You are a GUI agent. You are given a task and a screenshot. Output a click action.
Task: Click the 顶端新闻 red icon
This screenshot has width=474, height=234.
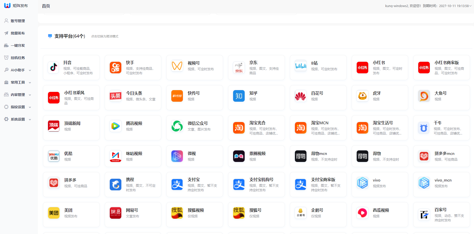tap(54, 126)
